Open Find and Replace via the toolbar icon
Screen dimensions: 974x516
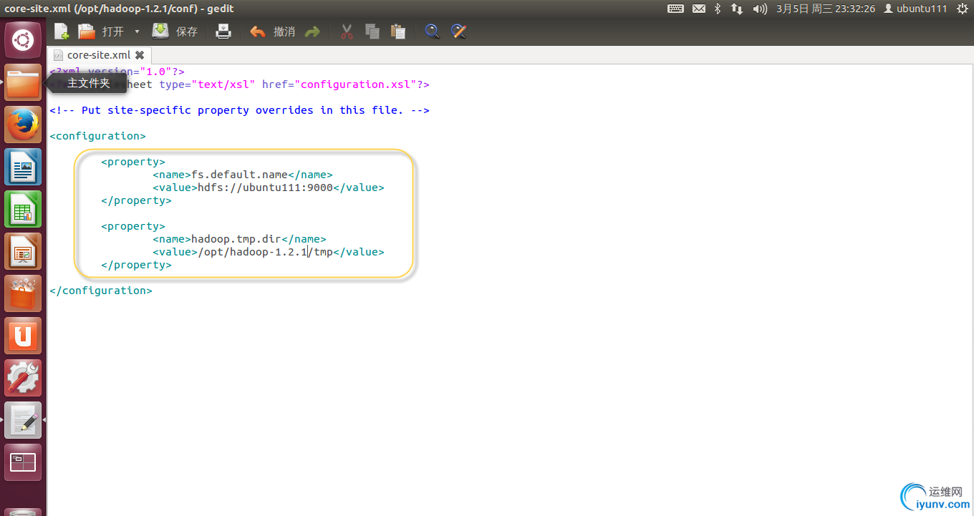(x=458, y=31)
